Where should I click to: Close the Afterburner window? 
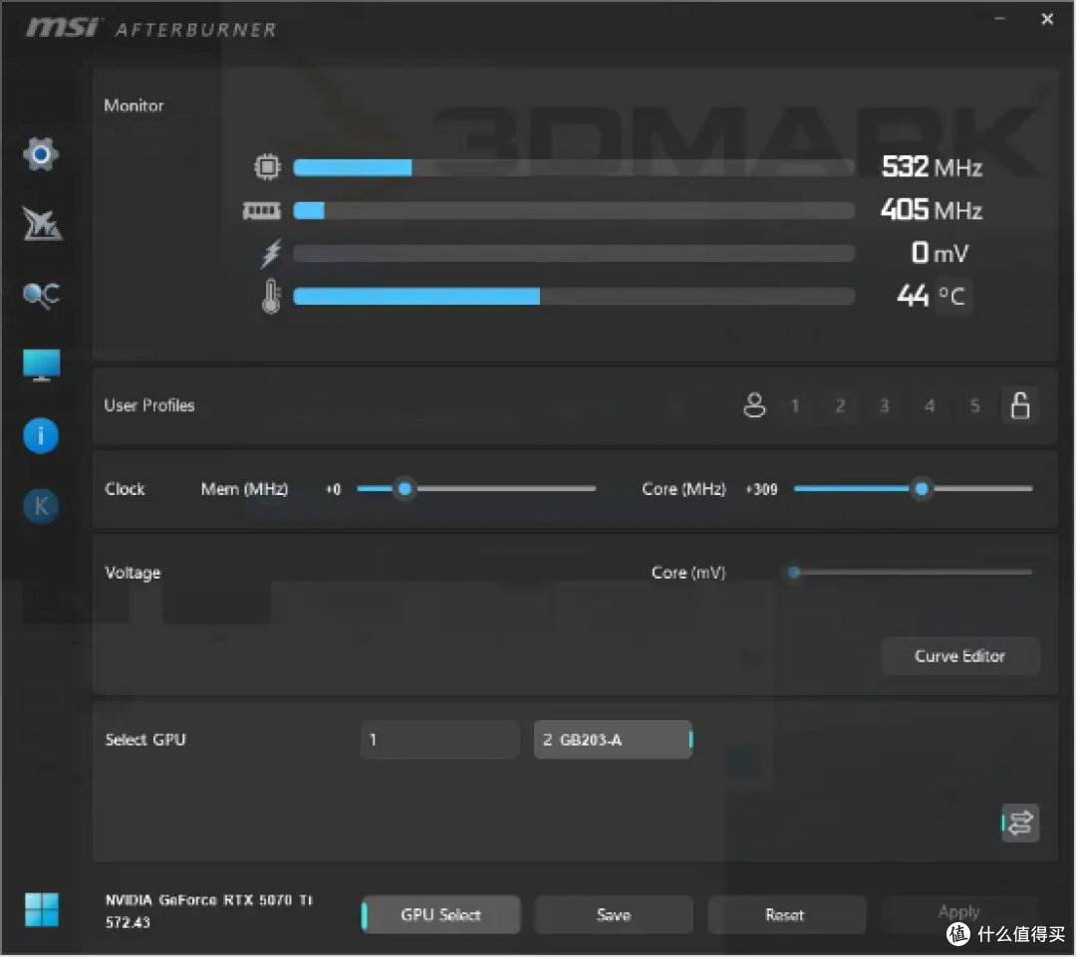1047,19
